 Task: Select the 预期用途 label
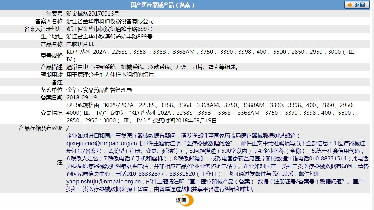click(52, 75)
